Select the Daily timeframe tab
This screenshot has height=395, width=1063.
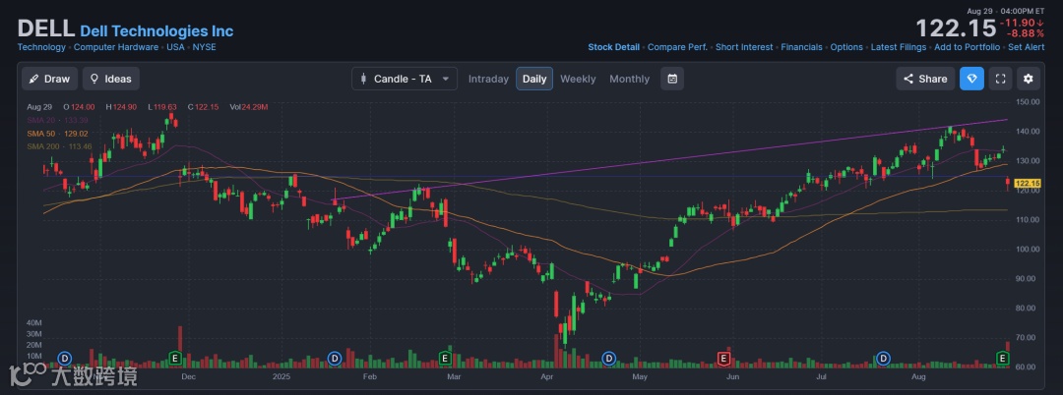point(534,79)
